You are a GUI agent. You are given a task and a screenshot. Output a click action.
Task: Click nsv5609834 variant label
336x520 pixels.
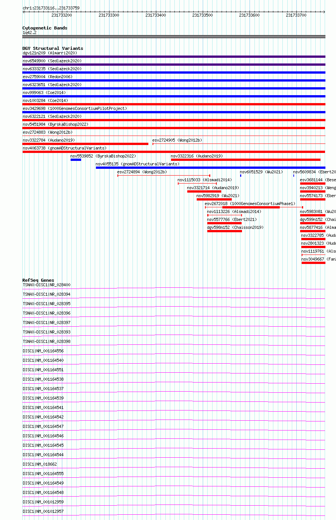[x=314, y=172]
